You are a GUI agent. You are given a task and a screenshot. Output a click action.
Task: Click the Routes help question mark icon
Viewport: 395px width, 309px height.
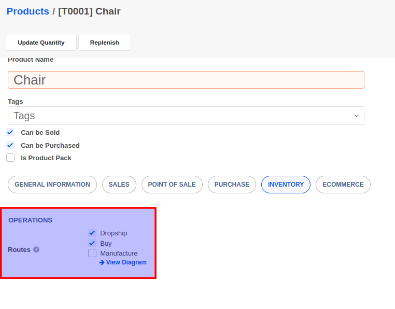point(36,249)
